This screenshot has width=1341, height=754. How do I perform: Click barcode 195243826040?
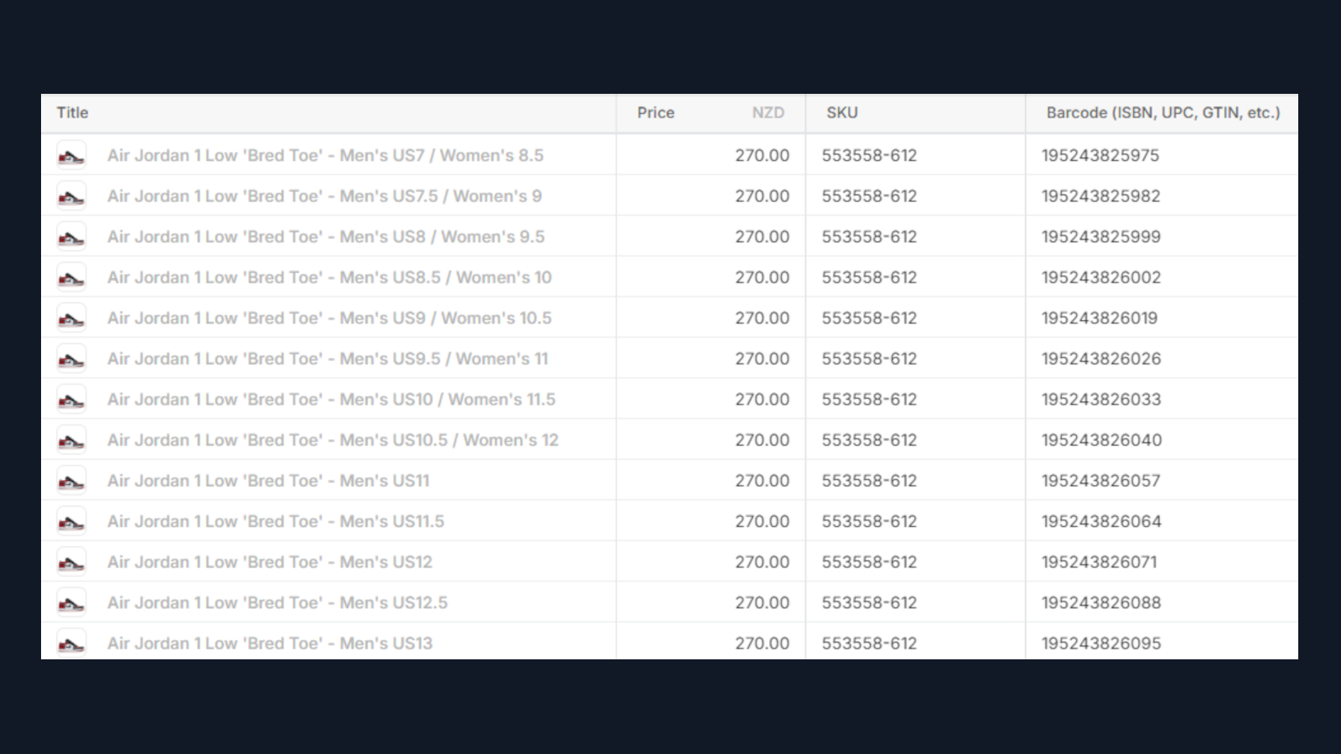1101,440
